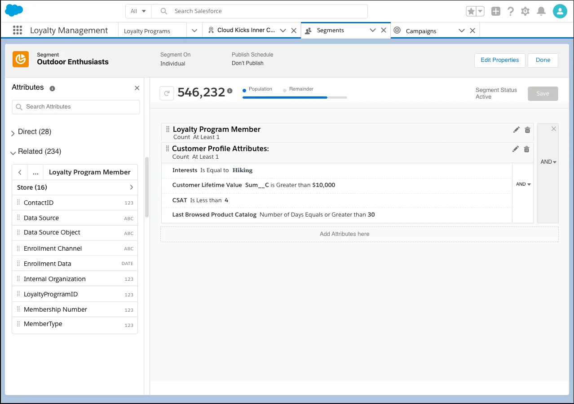Switch to the Campaigns tab
This screenshot has width=574, height=404.
420,30
